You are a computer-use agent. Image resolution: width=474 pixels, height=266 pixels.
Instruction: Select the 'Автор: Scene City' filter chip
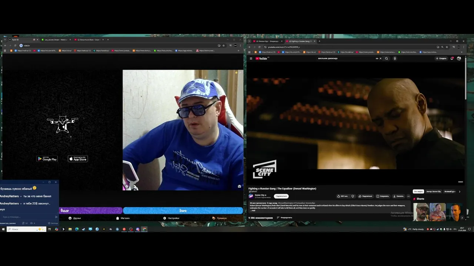coord(434,191)
